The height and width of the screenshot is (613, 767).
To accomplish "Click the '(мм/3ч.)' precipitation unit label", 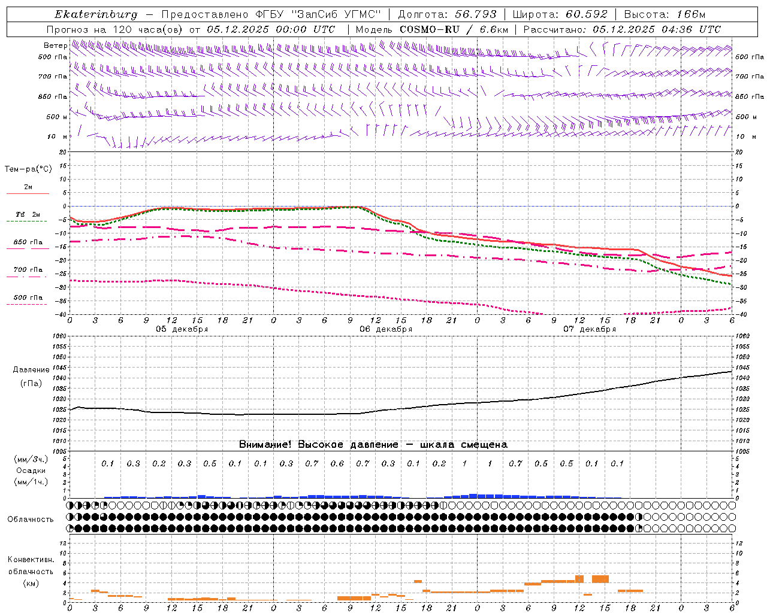I will coord(31,459).
